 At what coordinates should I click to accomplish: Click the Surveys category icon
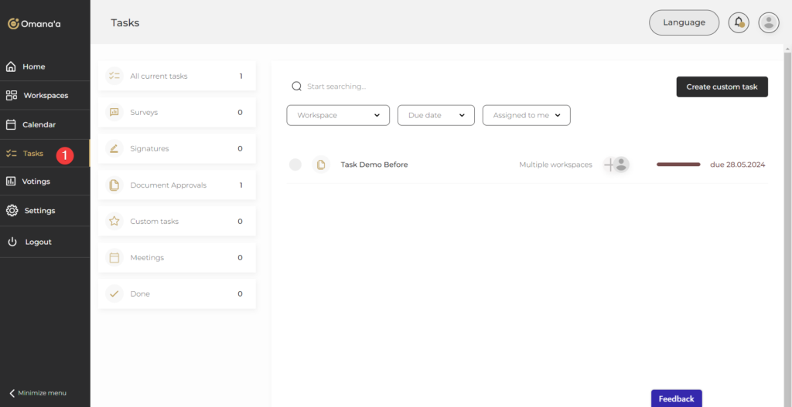click(x=114, y=112)
